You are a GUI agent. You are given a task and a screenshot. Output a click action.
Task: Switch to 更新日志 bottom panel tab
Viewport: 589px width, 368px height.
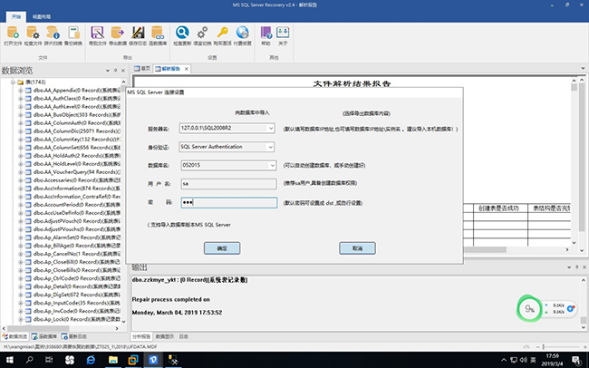click(x=74, y=336)
